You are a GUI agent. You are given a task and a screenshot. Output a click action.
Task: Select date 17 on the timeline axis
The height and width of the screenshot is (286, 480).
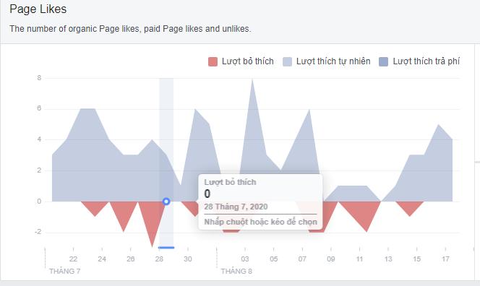(x=445, y=259)
